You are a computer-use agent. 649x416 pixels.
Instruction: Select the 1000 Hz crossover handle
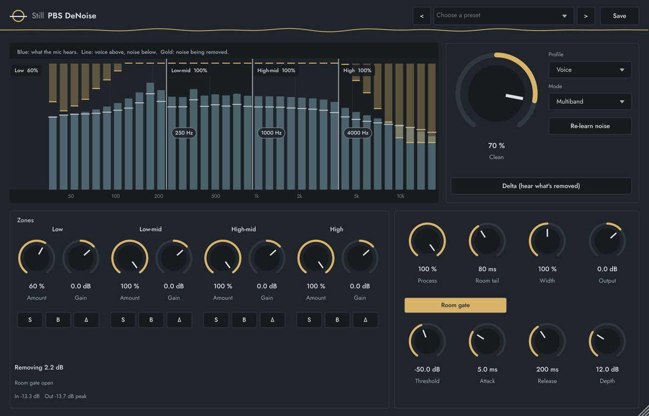tap(271, 133)
